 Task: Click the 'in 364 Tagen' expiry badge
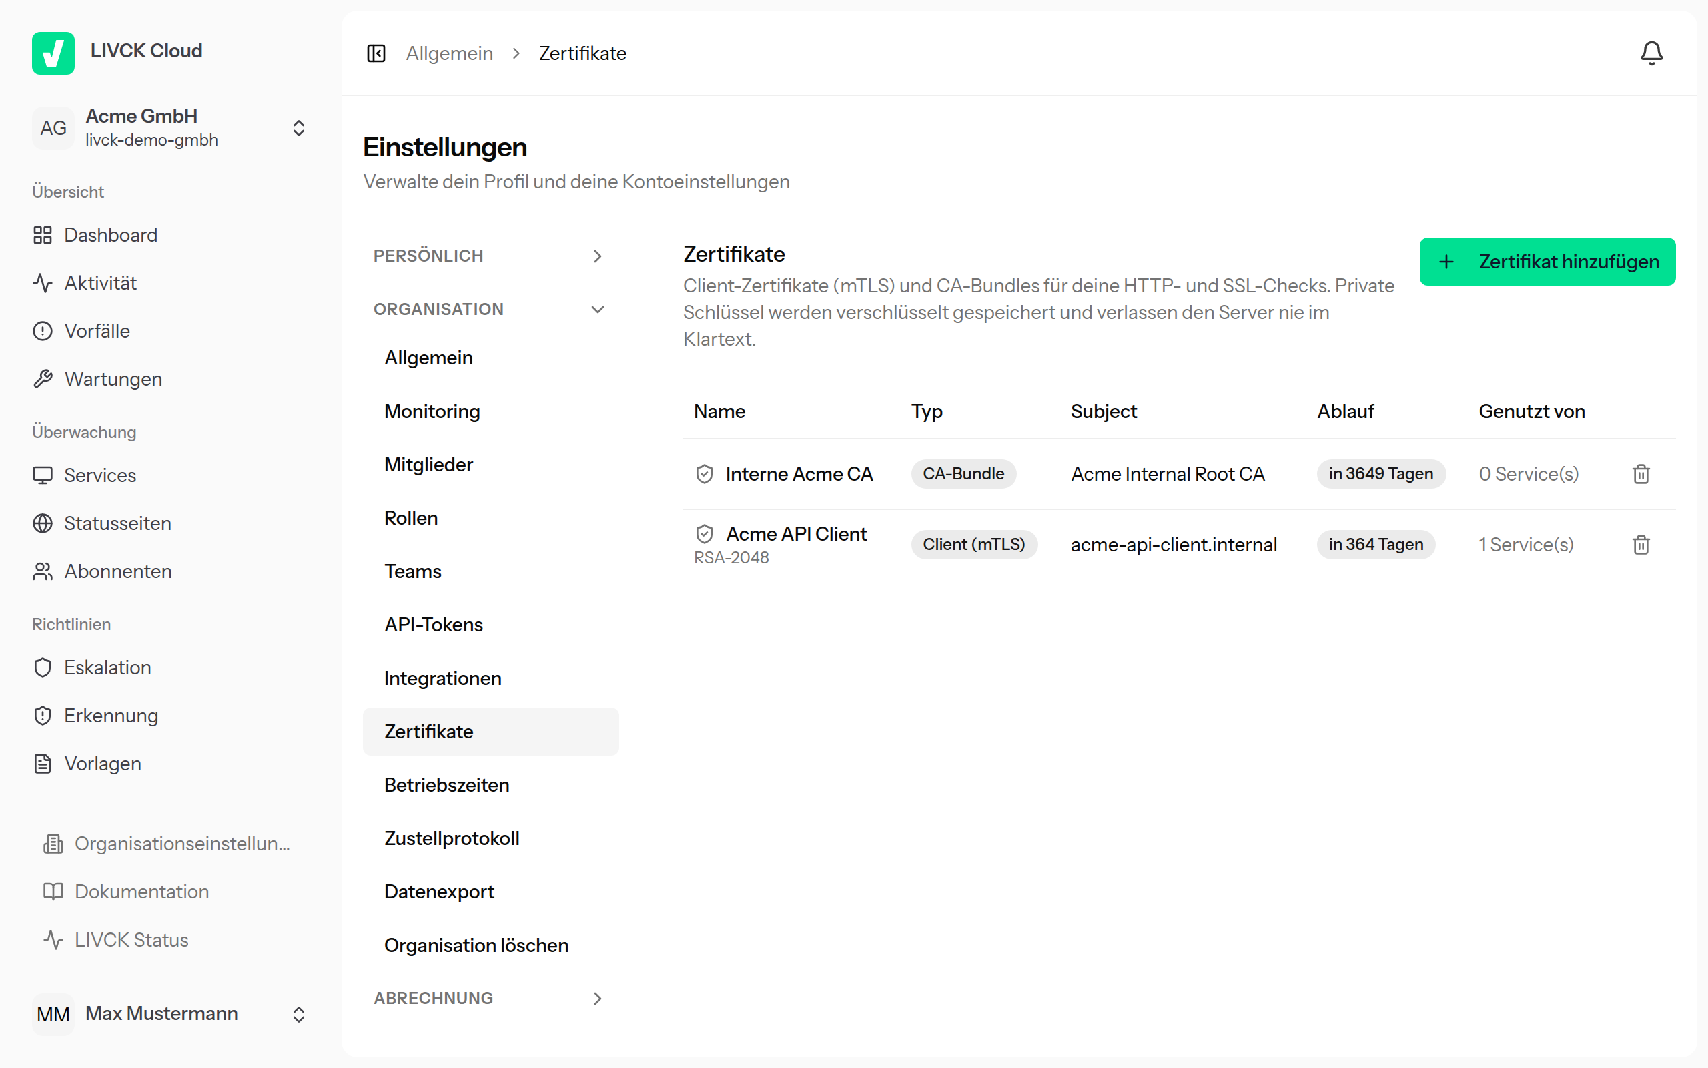click(1376, 545)
